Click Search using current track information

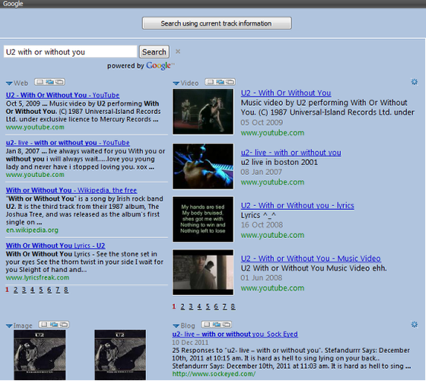217,24
